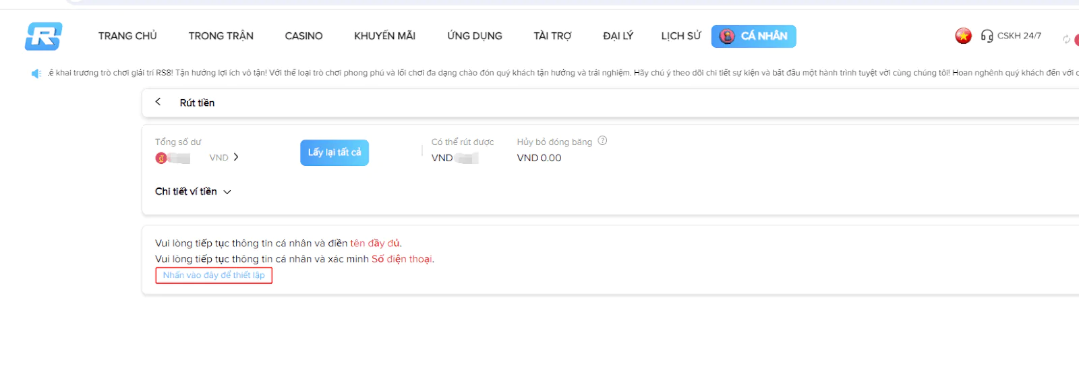Viewport: 1079px width, 379px height.
Task: Click the RS8 logo
Action: (44, 36)
